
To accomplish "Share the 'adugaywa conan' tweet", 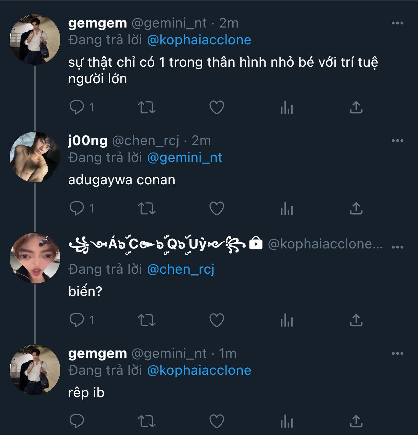I will (356, 208).
